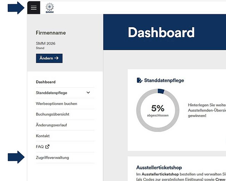
Task: Open Zugriffsverwaltung in the sidebar
Action: coord(52,158)
